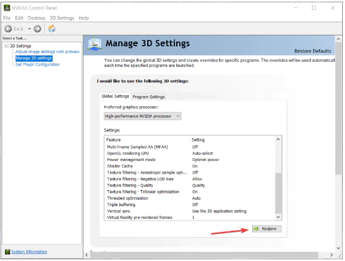Image resolution: width=345 pixels, height=261 pixels.
Task: Click the NVIDIA Control Panel title icon
Action: click(x=7, y=8)
